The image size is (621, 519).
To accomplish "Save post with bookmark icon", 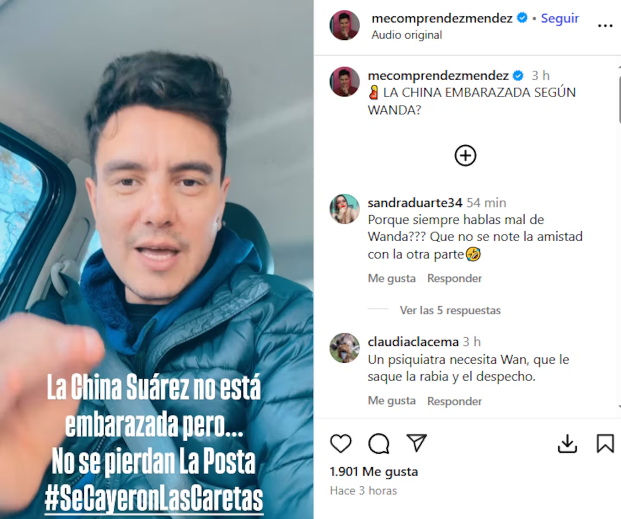I will point(605,443).
